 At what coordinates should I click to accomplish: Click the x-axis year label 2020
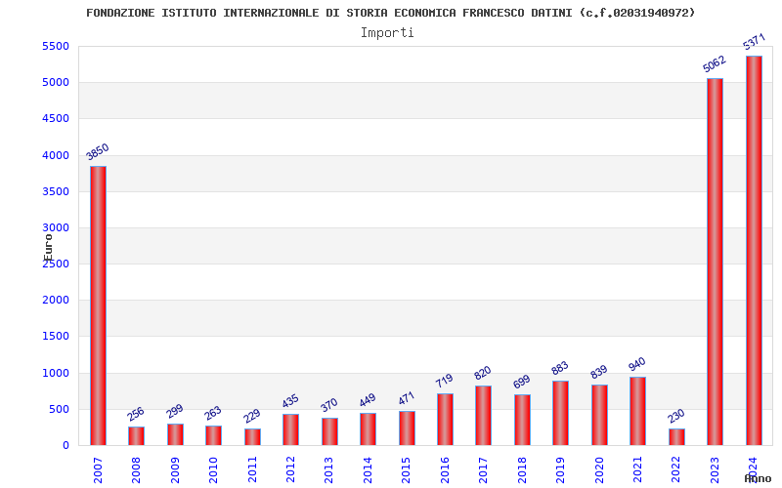pos(599,470)
